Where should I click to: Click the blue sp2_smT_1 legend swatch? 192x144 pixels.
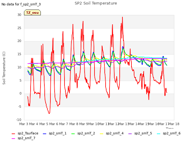(45, 134)
